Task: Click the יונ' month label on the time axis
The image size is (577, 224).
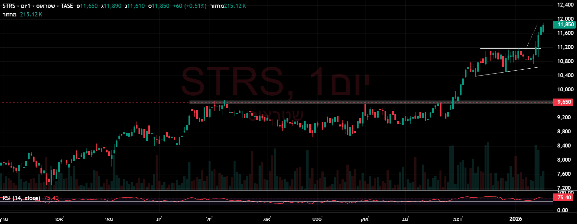Action: pyautogui.click(x=159, y=219)
